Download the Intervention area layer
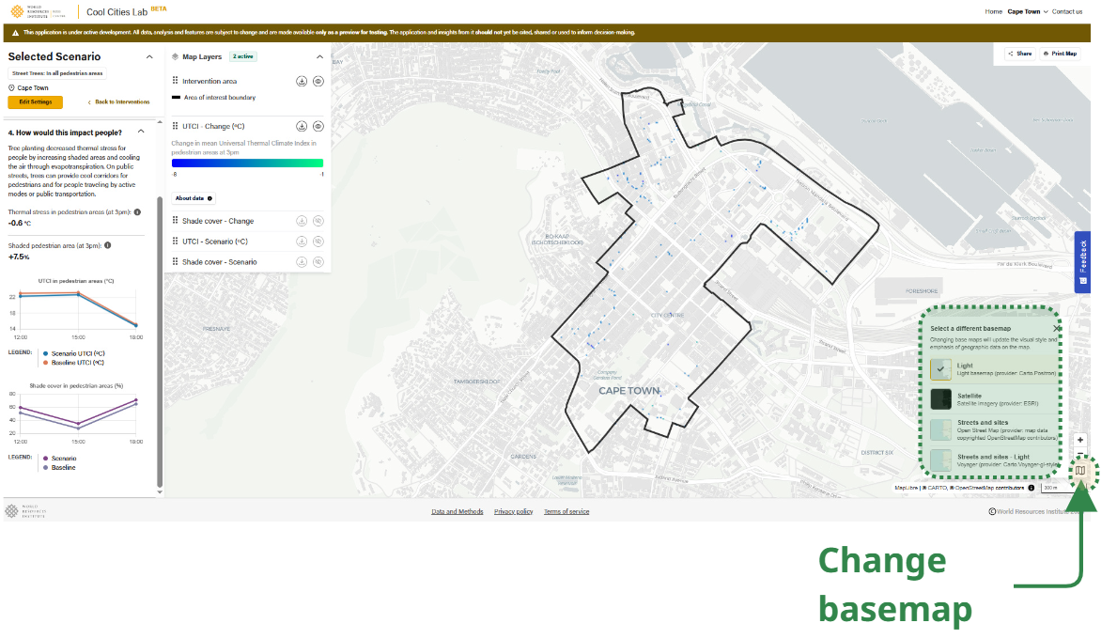 (302, 82)
